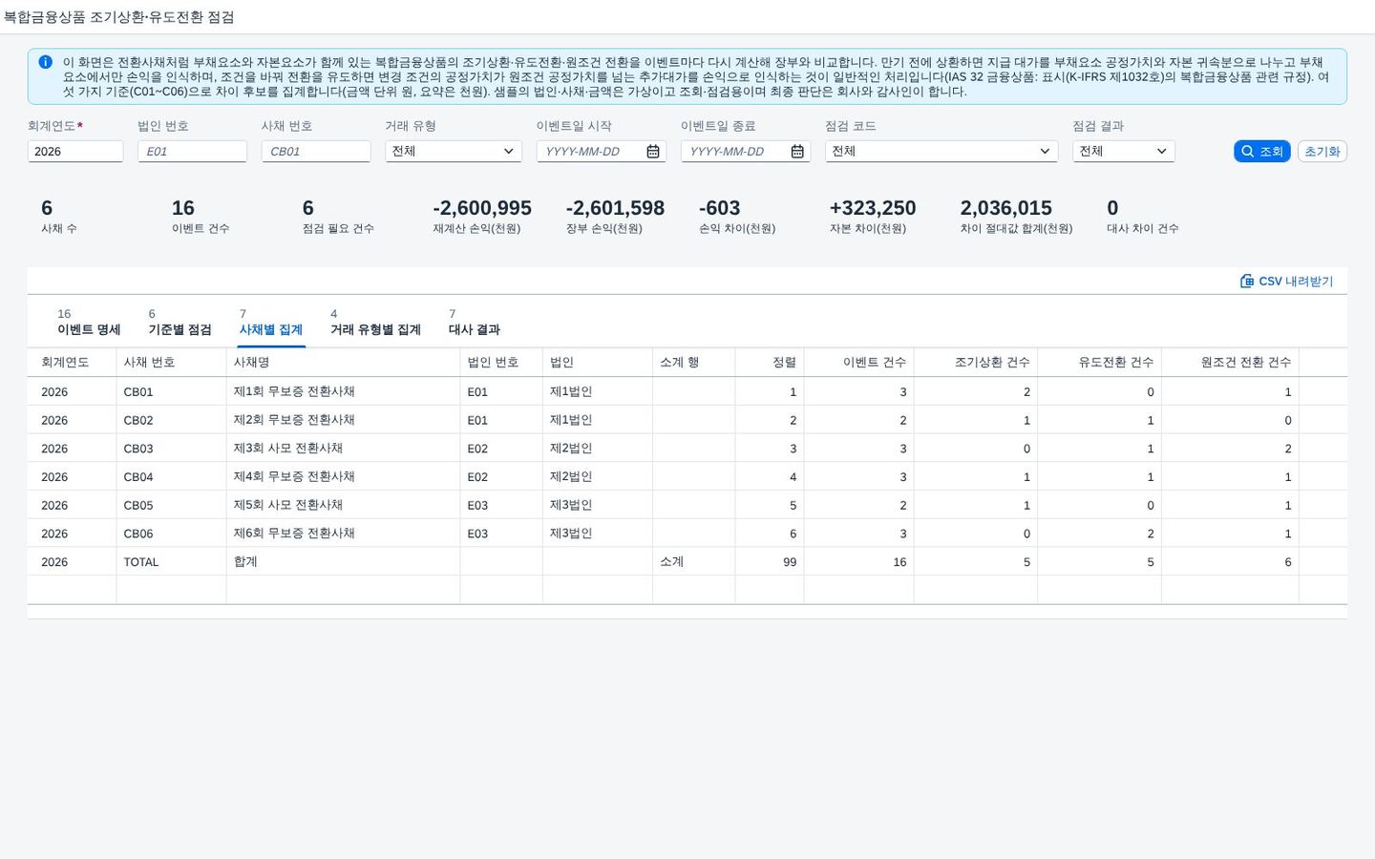Focus the 회계연도 input field
1375x859 pixels.
[75, 152]
